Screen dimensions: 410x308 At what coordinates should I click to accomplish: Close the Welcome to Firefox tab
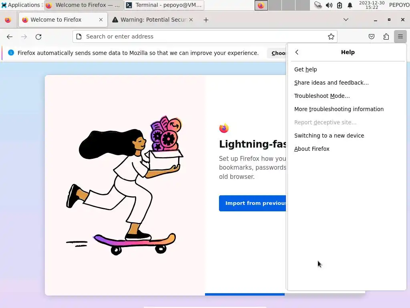[x=101, y=20]
